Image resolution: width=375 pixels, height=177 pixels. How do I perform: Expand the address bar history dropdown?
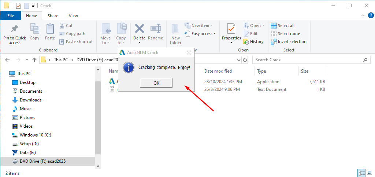click(239, 60)
